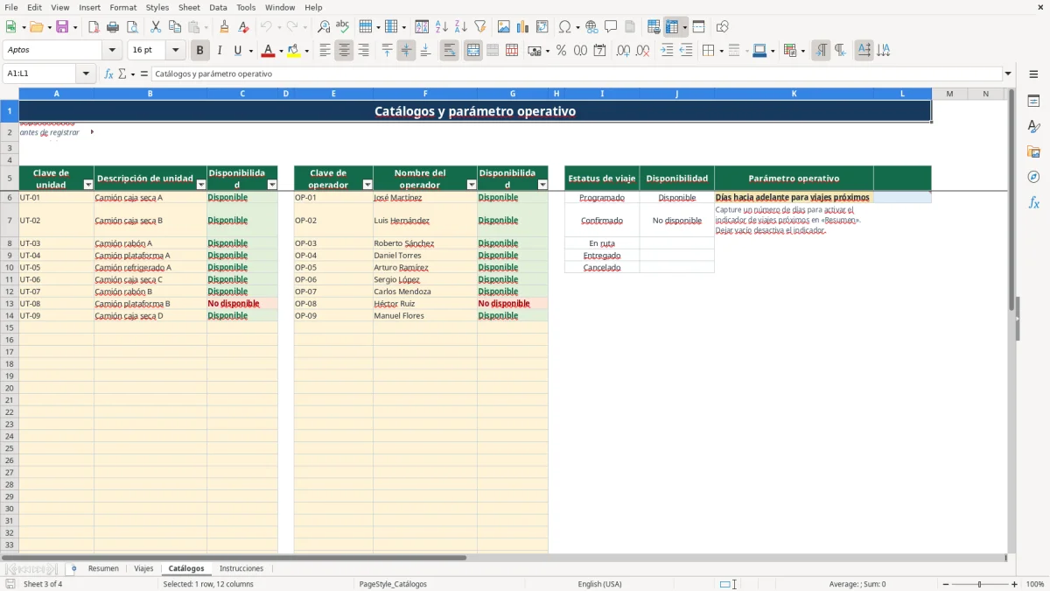Viewport: 1050px width, 591px height.
Task: Zoom out with the minus button
Action: coord(946,584)
